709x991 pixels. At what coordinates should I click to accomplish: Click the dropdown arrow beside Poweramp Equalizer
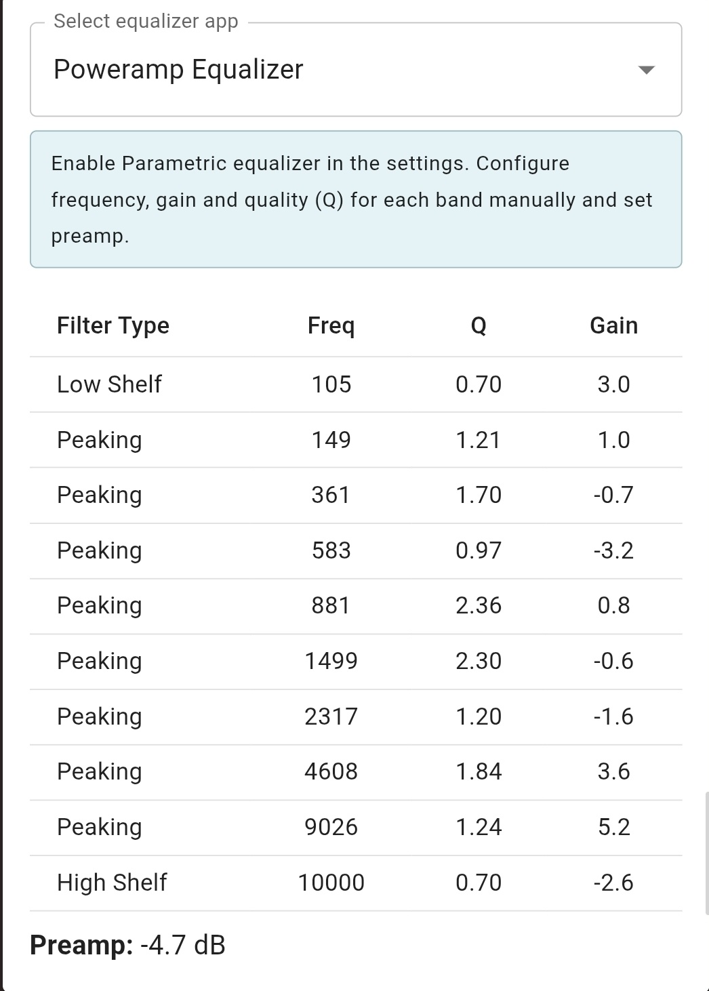(x=647, y=70)
